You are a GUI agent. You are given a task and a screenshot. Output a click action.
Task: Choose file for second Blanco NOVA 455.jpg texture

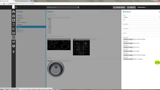(128, 55)
